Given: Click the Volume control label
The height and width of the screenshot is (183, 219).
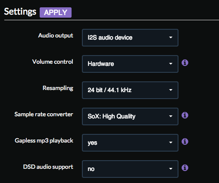Looking at the screenshot, I should [x=53, y=62].
